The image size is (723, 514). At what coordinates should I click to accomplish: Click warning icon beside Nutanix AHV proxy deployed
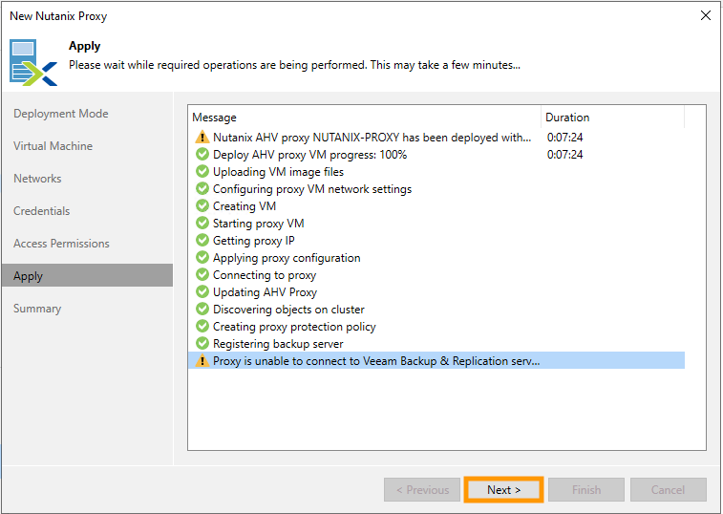[x=202, y=137]
